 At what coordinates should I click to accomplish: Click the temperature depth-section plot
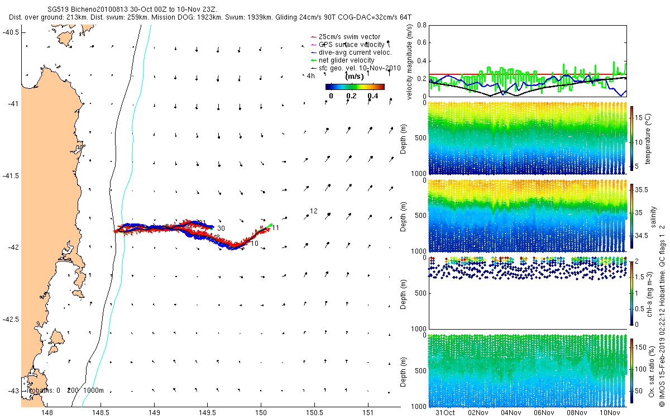527,138
